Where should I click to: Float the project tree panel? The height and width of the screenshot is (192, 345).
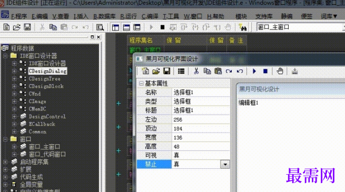92,37
